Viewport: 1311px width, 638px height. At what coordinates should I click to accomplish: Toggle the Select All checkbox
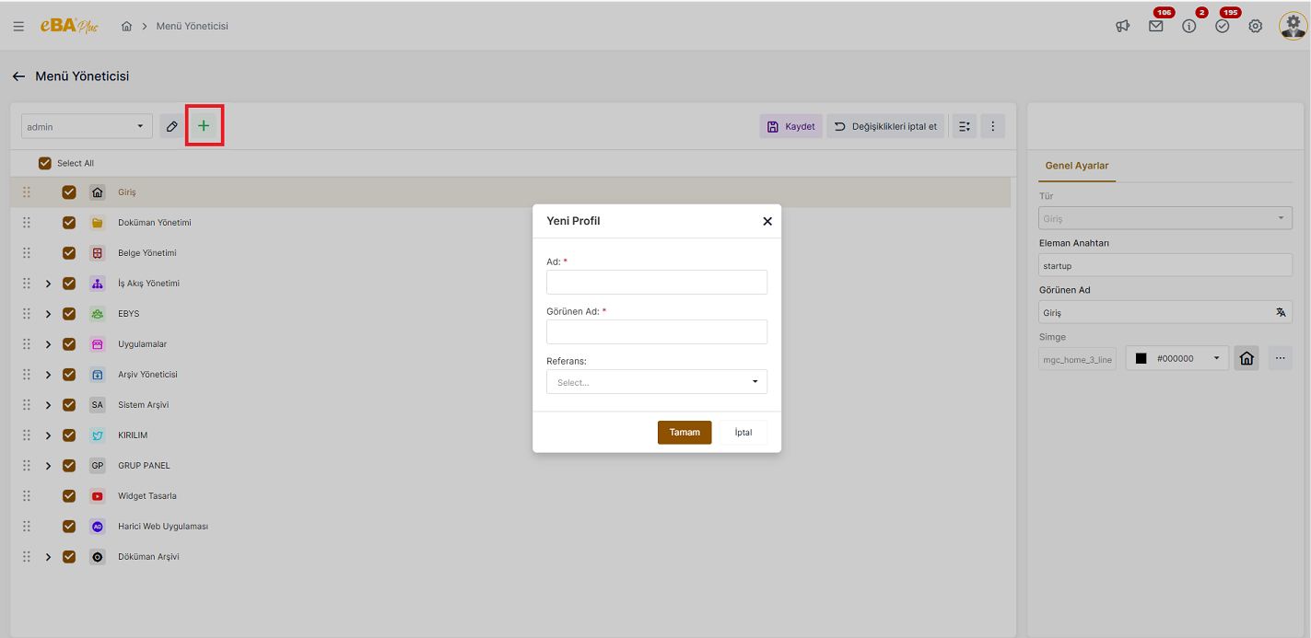[45, 163]
